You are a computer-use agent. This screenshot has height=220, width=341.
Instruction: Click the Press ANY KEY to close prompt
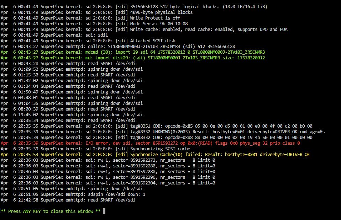(51, 211)
